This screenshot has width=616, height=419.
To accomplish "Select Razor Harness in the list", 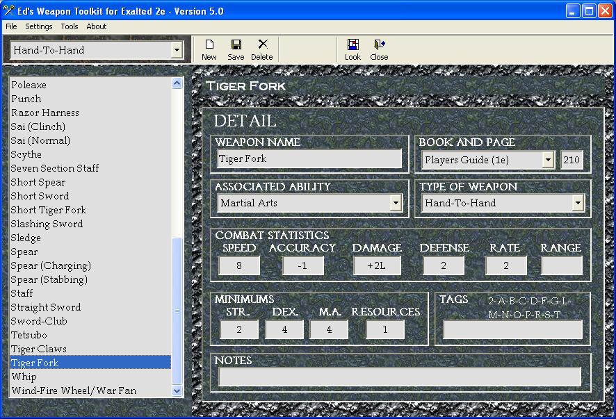I will pos(90,113).
